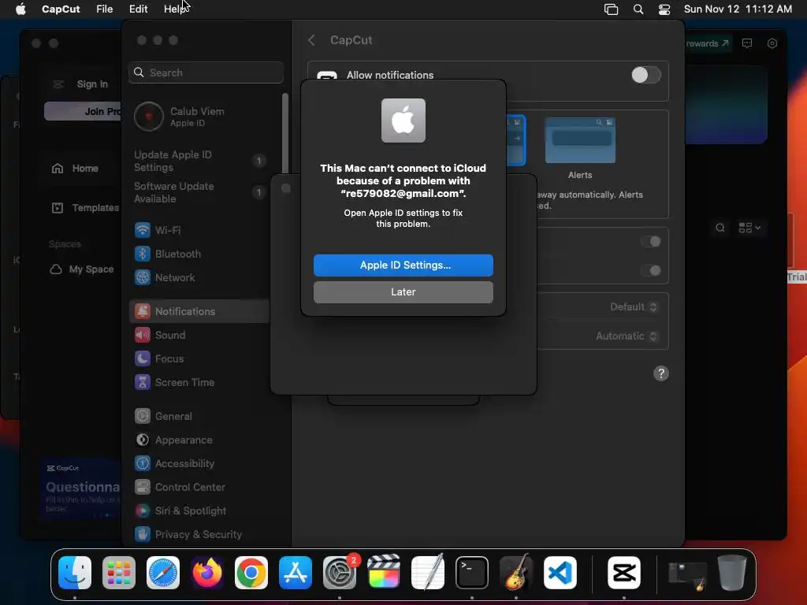The image size is (807, 605).
Task: Open the File menu
Action: pyautogui.click(x=105, y=9)
